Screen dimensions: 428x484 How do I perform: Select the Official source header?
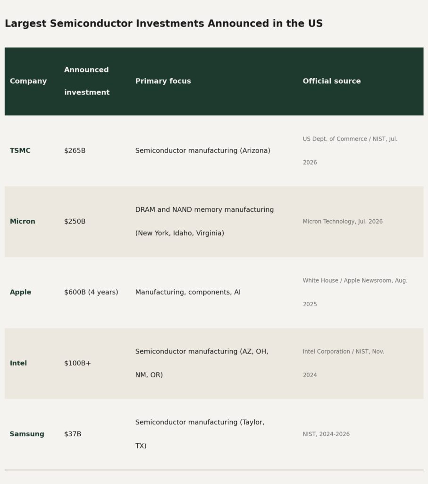(332, 81)
